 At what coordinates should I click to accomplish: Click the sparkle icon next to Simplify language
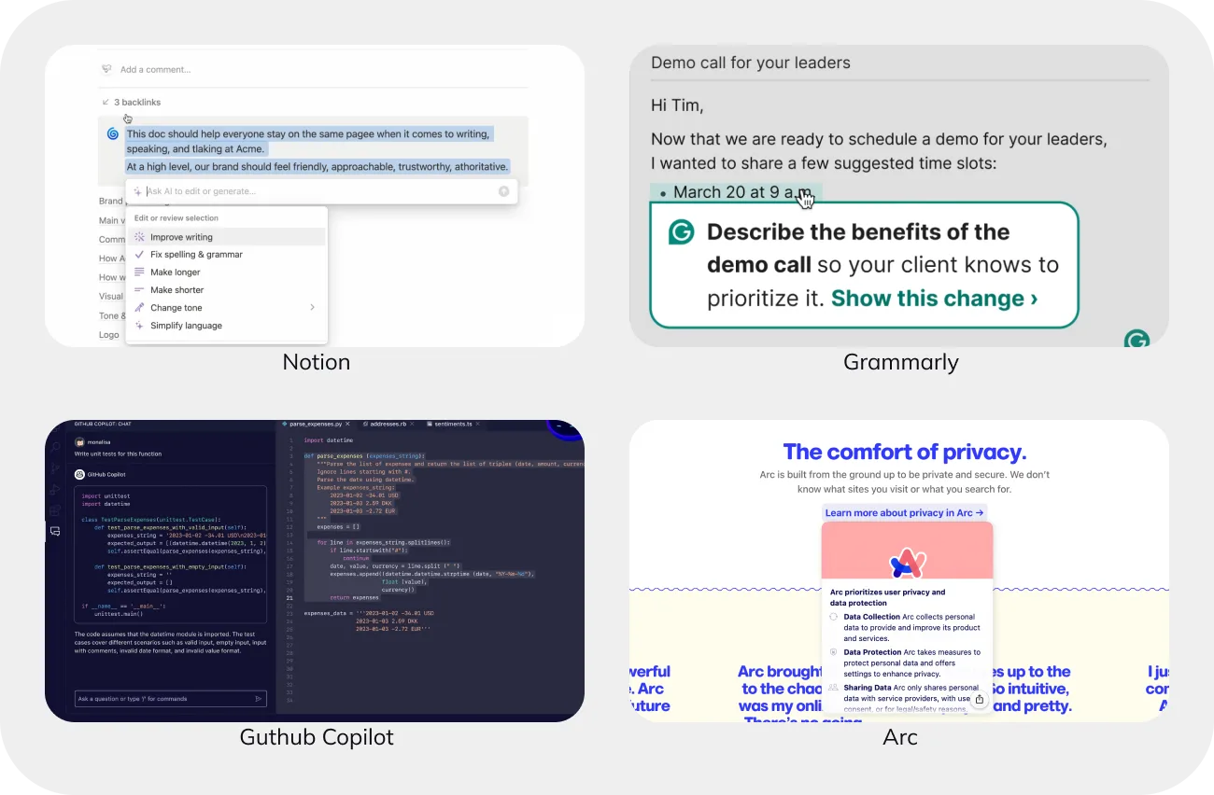139,326
